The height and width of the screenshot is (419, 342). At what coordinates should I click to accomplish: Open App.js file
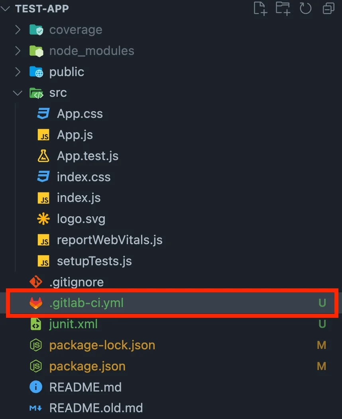point(75,135)
